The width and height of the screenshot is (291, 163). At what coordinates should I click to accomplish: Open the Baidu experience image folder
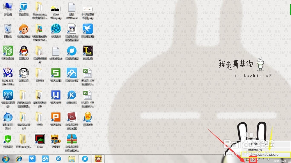(x=40, y=55)
